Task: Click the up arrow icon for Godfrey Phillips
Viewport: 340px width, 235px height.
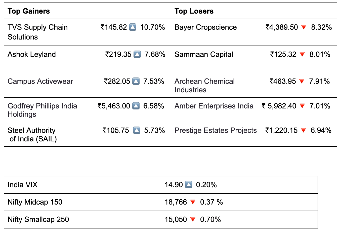Action: [136, 106]
